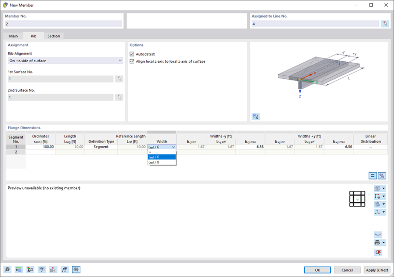Screen dimensions: 394x277
Task: Select segment row number 1
Action: (x=16, y=147)
